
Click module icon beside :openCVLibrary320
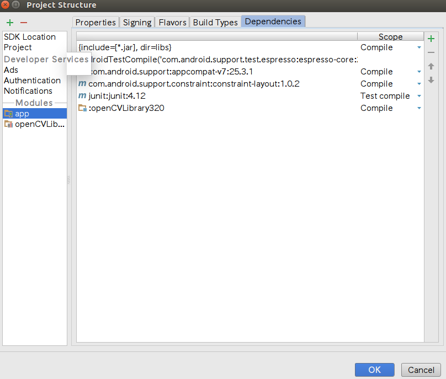[82, 108]
